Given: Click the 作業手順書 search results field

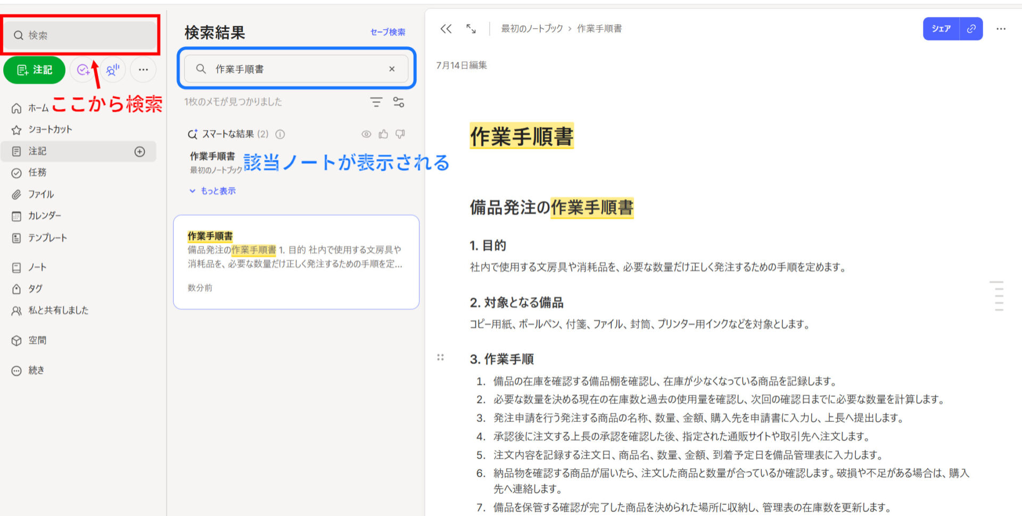Looking at the screenshot, I should [x=296, y=69].
